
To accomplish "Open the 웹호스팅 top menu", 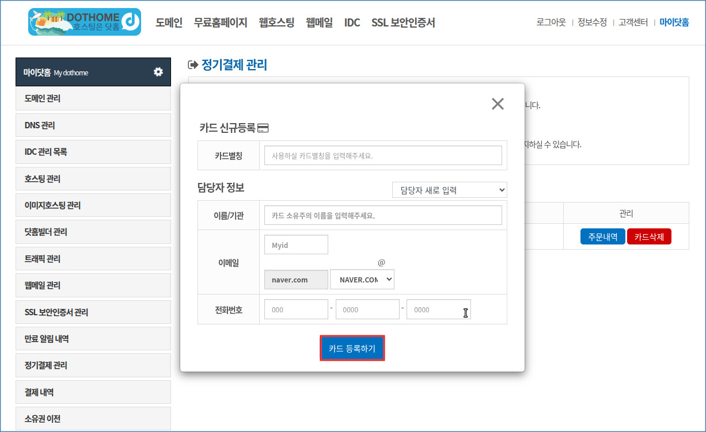I will (276, 22).
